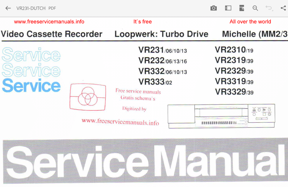Click model number VR3319/39

click(x=234, y=81)
